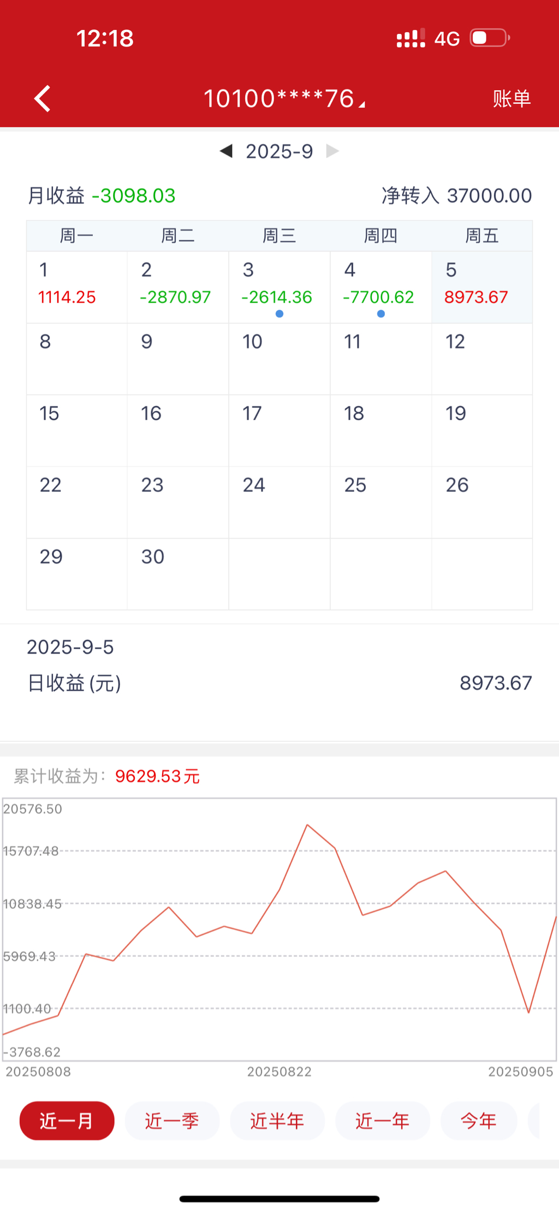Open account selector dropdown triangle
Image resolution: width=559 pixels, height=1213 pixels.
361,103
